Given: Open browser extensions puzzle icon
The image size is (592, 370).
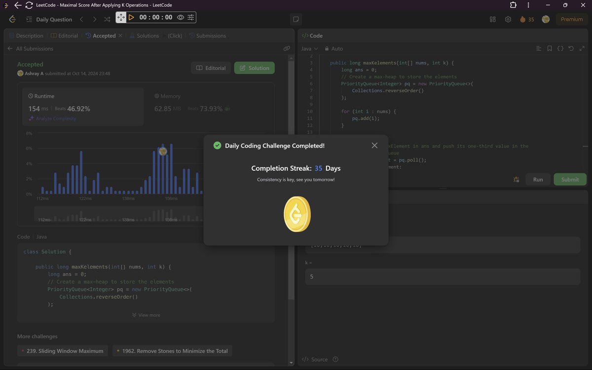Looking at the screenshot, I should pos(513,5).
